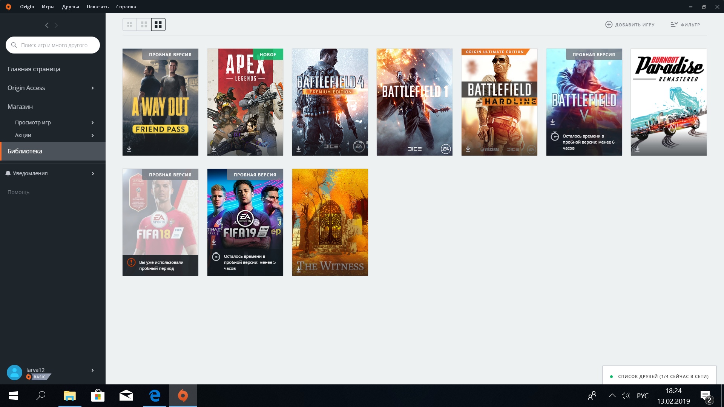Download Battlefield V trial via arrow icon
The image size is (724, 407).
552,122
